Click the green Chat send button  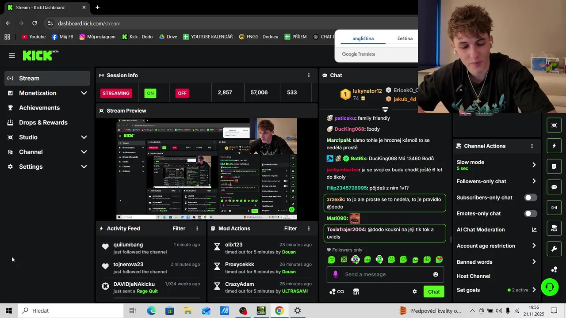coord(434,291)
